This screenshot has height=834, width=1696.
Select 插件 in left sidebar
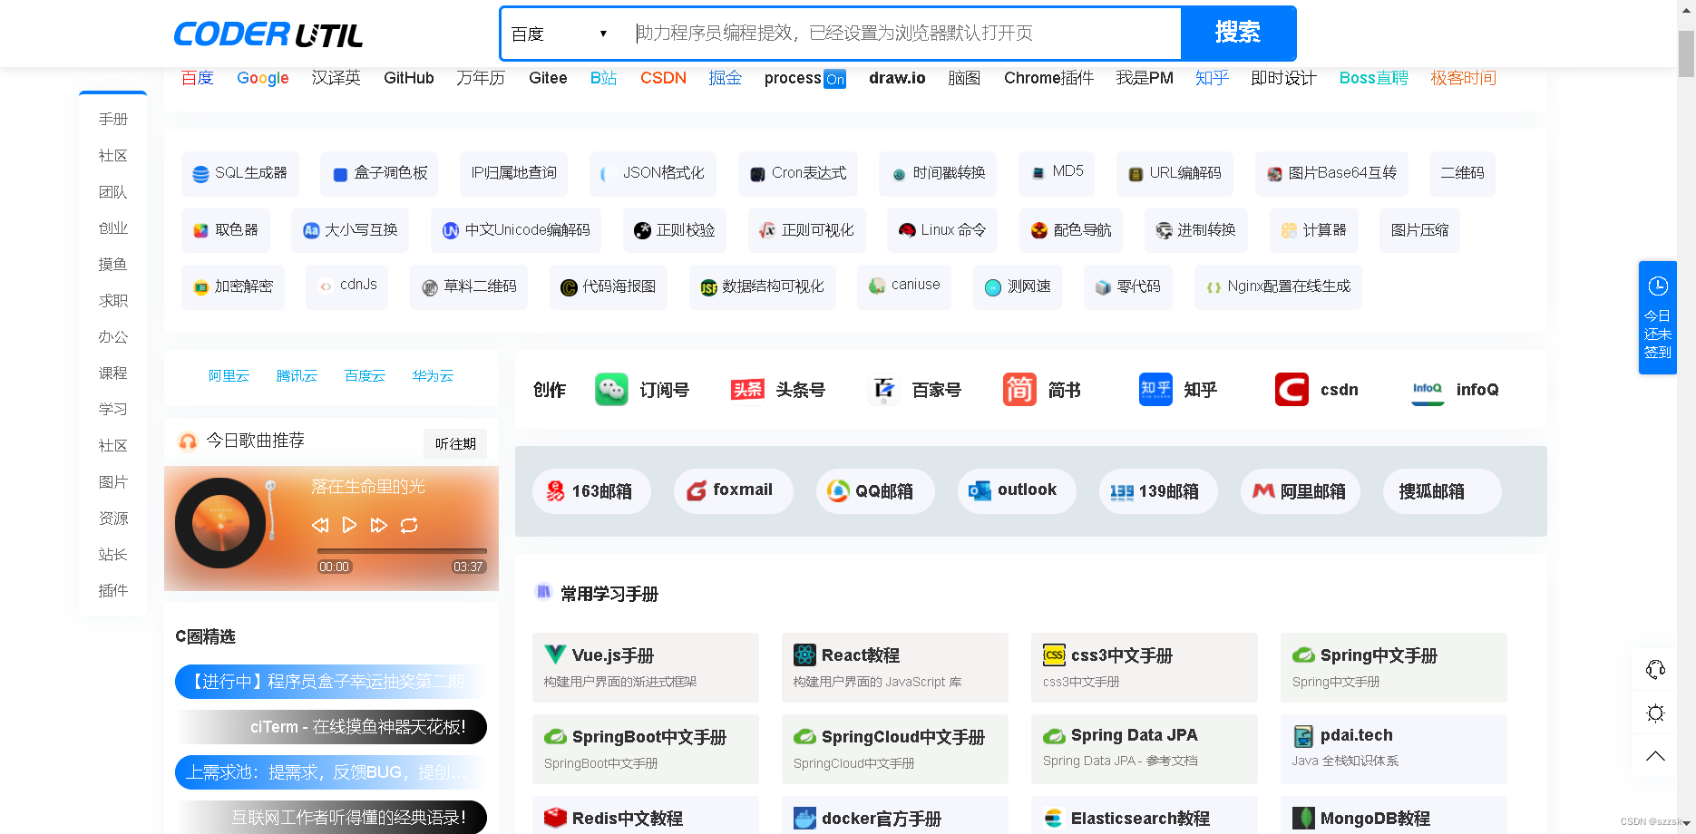tap(113, 591)
